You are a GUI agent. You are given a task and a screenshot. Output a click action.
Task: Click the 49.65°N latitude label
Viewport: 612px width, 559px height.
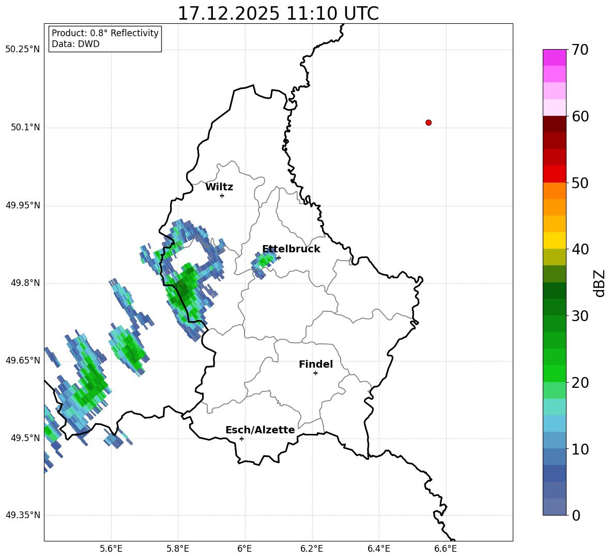[x=23, y=360]
